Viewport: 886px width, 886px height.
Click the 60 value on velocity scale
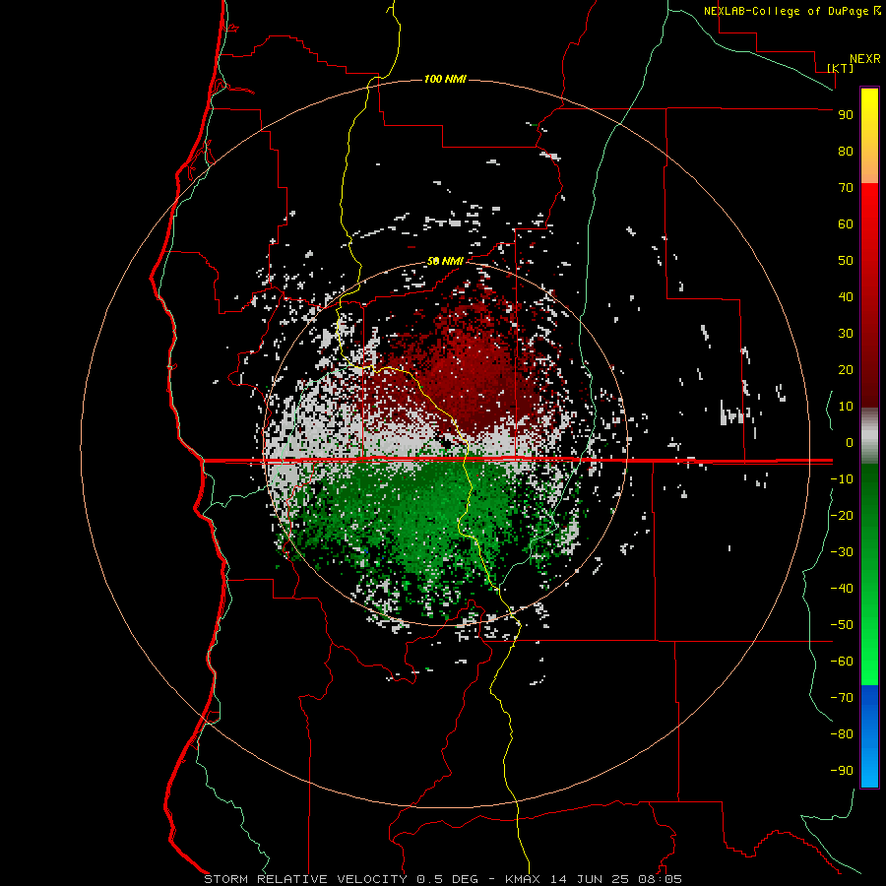pos(846,223)
